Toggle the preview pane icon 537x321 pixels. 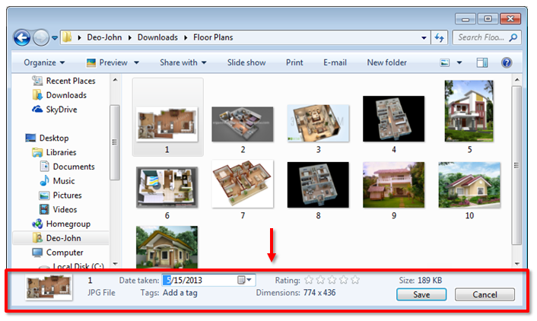(482, 62)
